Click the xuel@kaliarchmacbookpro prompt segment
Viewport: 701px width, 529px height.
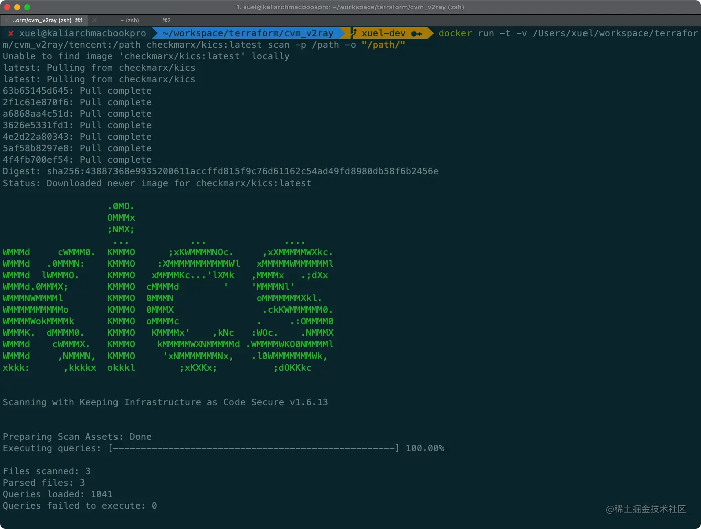pos(82,33)
